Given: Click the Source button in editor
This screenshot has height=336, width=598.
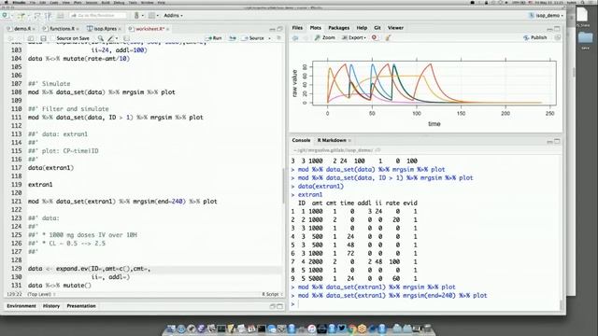Looking at the screenshot, I should point(254,38).
